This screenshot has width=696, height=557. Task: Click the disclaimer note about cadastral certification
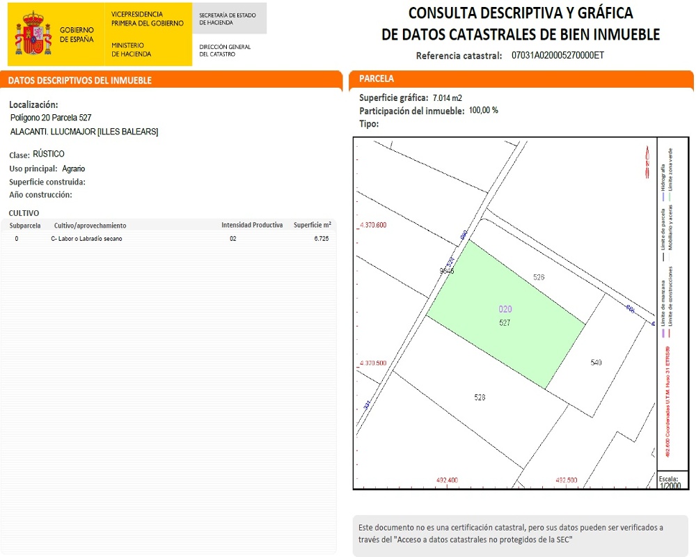[x=520, y=534]
